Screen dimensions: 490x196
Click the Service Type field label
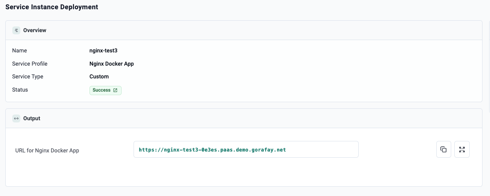point(27,77)
